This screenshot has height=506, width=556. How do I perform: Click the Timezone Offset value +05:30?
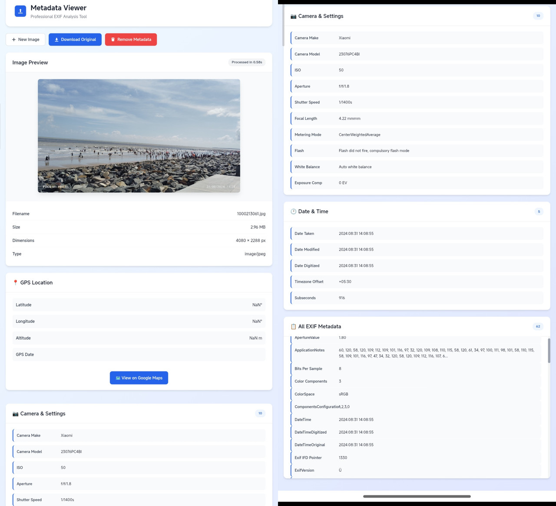coord(345,282)
